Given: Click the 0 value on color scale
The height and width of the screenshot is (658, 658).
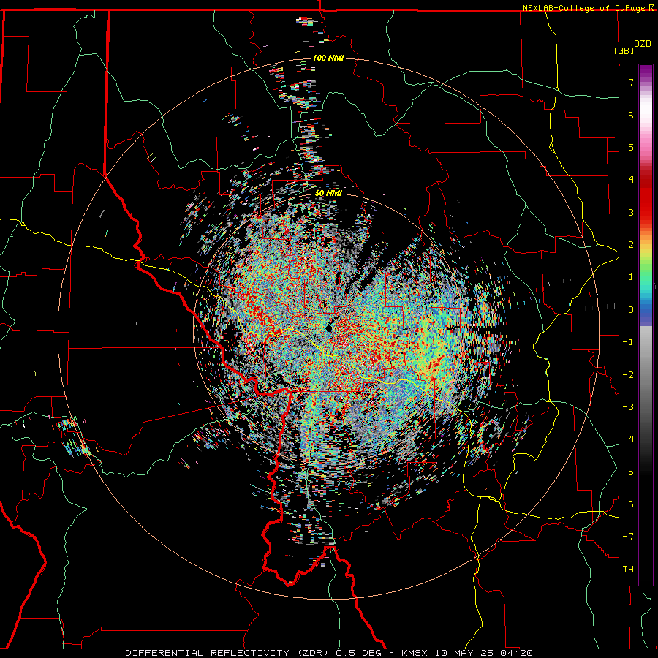Looking at the screenshot, I should (631, 310).
